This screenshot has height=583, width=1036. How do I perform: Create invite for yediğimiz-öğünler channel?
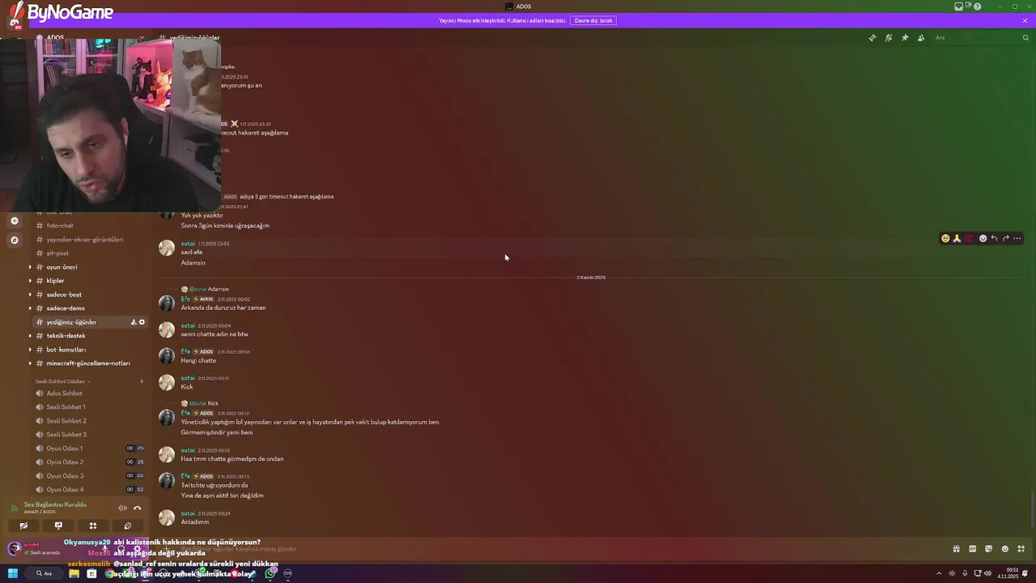tap(134, 322)
